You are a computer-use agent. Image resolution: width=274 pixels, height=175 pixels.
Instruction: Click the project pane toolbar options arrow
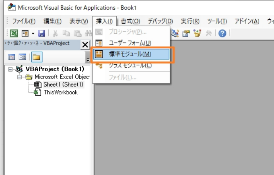(x=88, y=60)
